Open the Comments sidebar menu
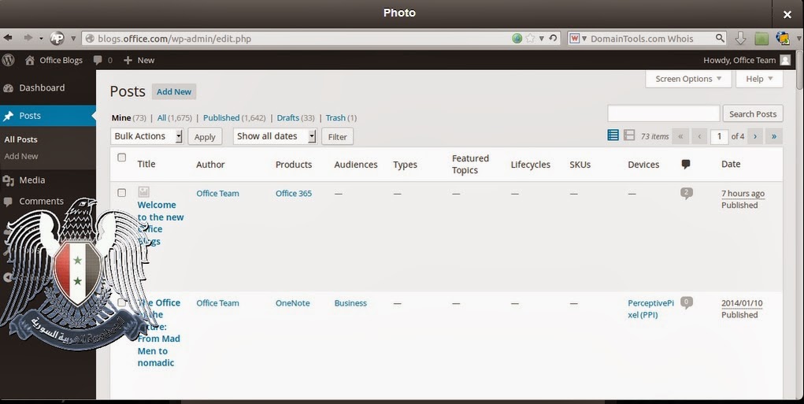This screenshot has height=404, width=804. coord(41,201)
